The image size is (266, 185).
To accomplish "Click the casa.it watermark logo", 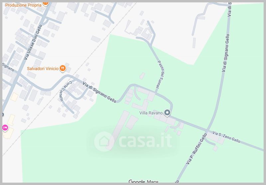I will click(x=133, y=141).
